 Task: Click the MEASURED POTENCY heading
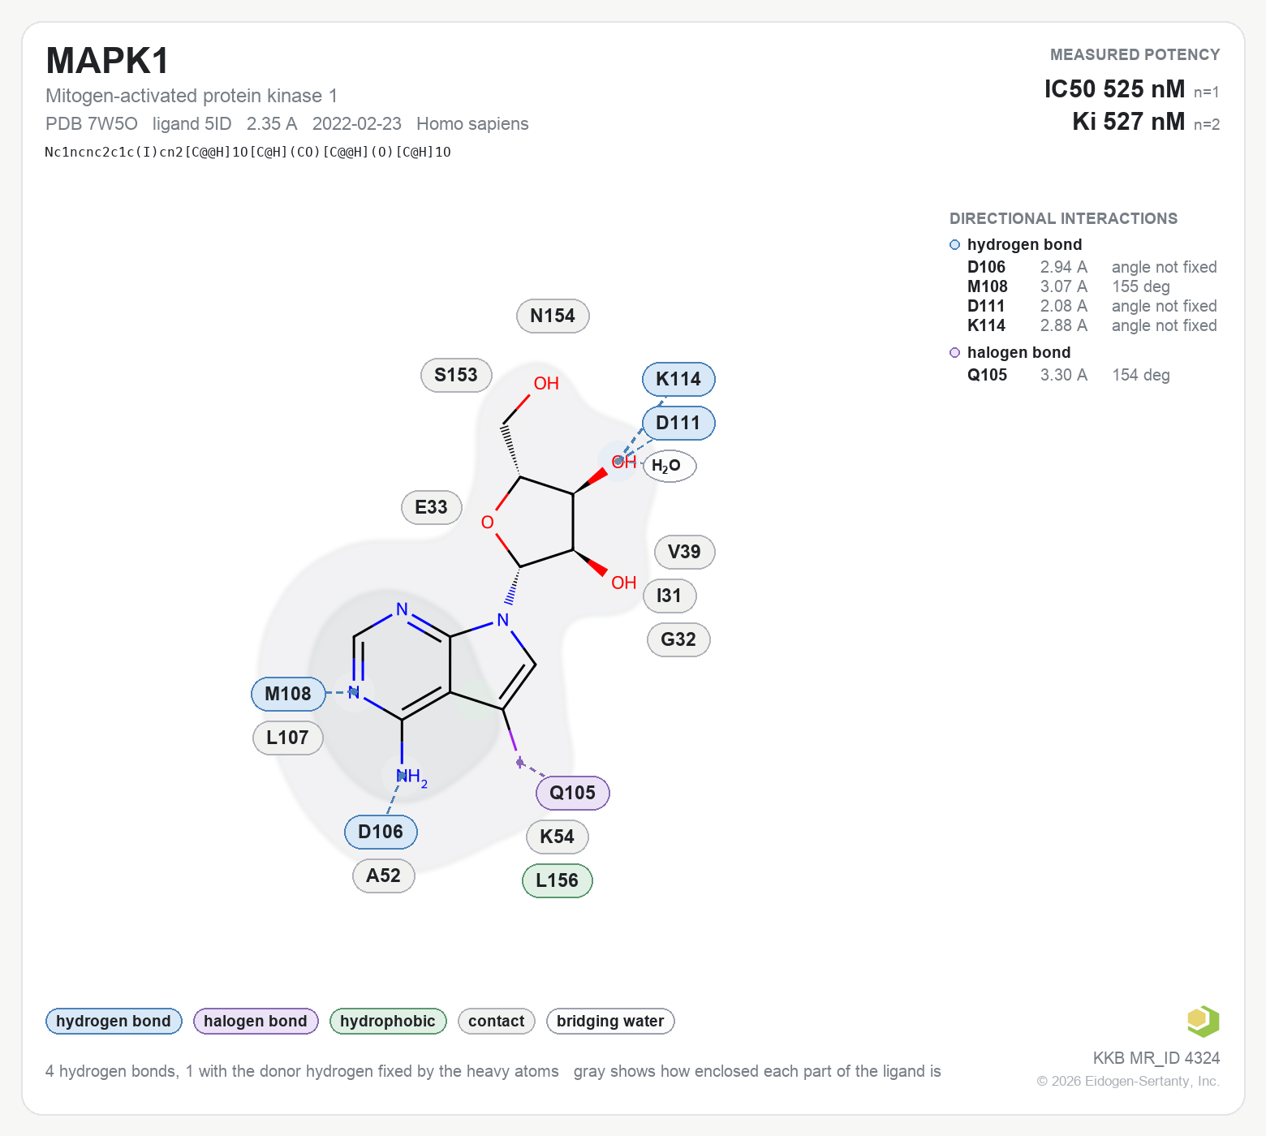click(1135, 54)
